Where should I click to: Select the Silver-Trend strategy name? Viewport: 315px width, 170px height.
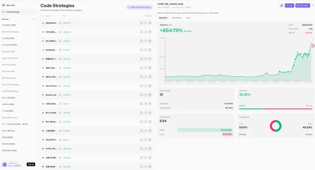click(x=51, y=86)
